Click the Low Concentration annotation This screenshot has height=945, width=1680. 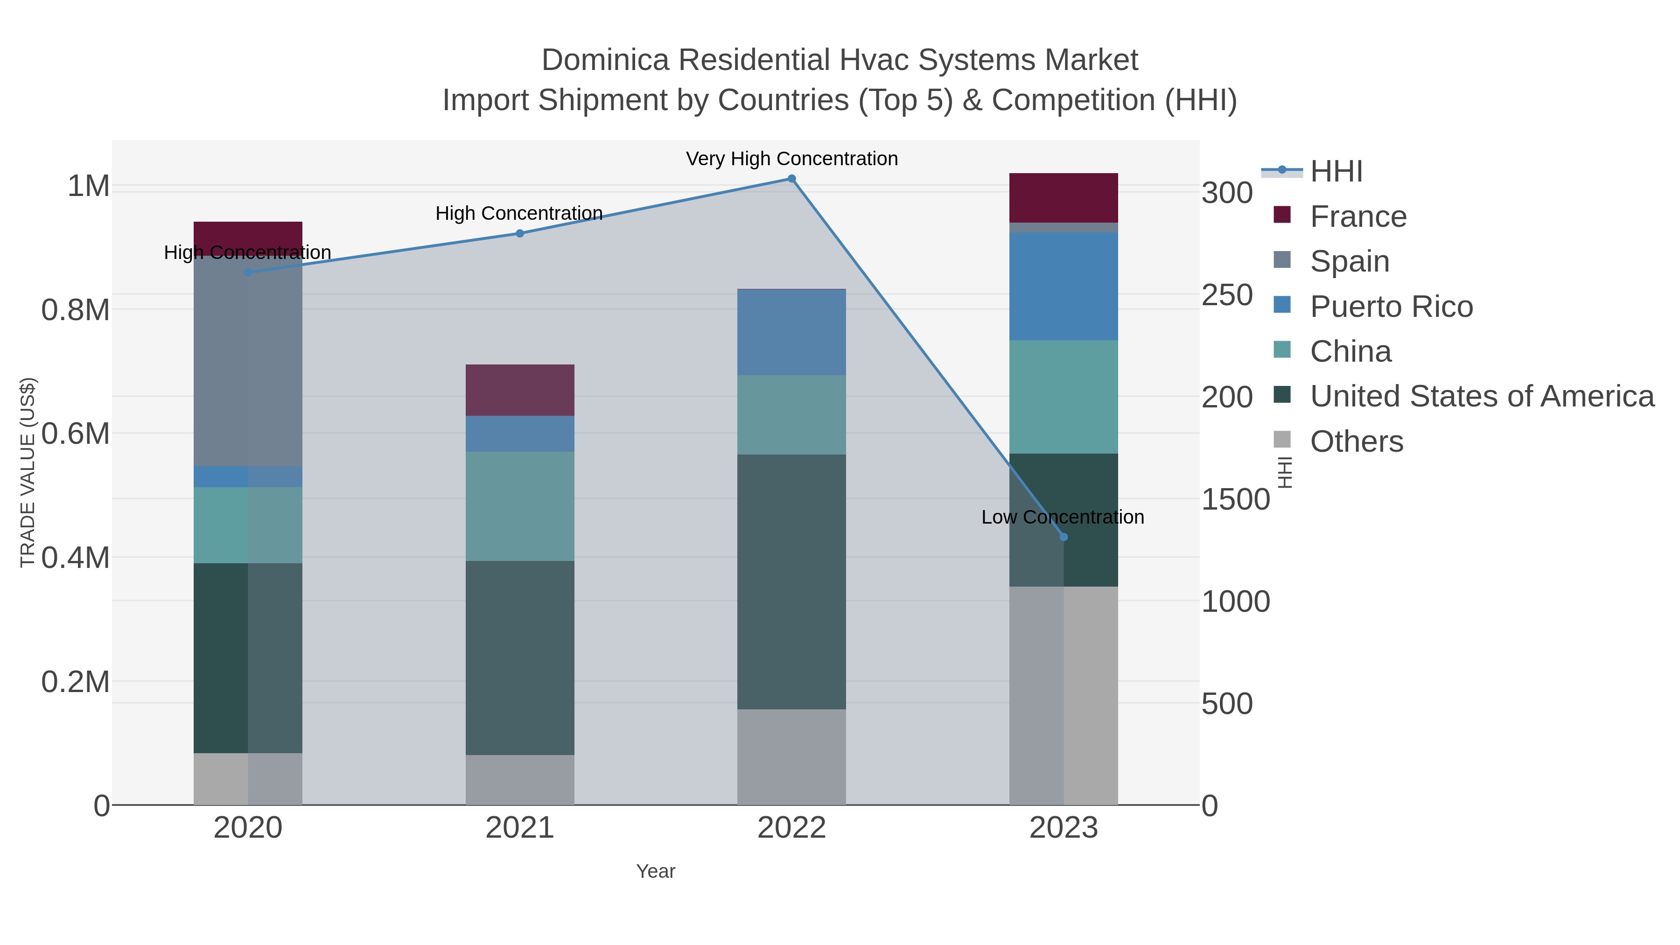click(1063, 517)
